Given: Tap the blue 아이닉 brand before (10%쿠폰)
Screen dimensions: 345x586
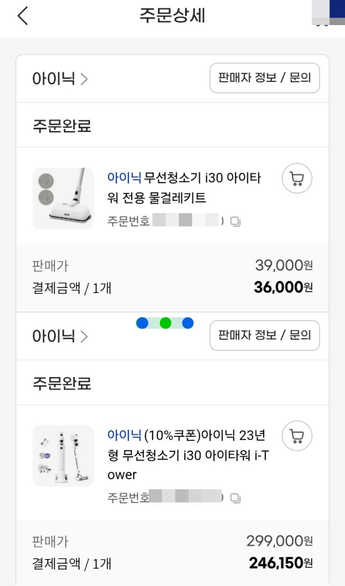Looking at the screenshot, I should click(124, 435).
